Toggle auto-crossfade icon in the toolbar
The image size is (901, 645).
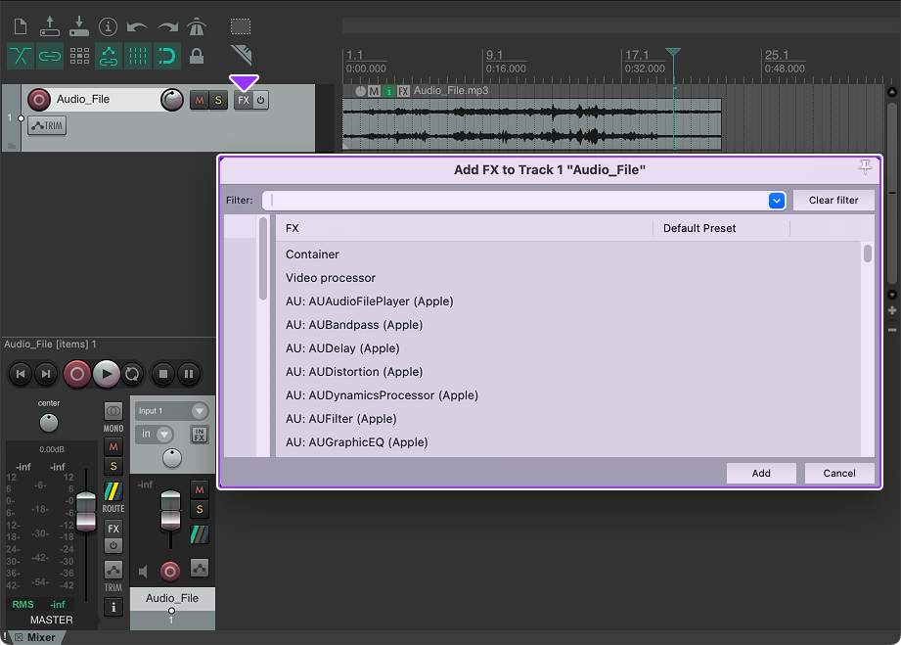[x=21, y=56]
